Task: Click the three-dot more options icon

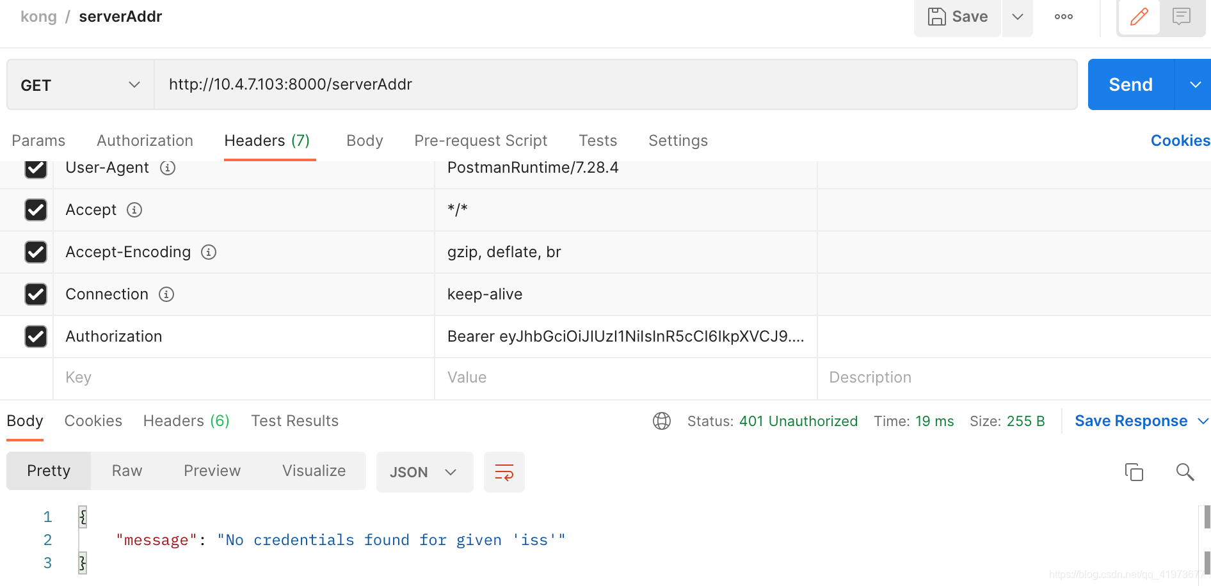Action: pos(1063,17)
